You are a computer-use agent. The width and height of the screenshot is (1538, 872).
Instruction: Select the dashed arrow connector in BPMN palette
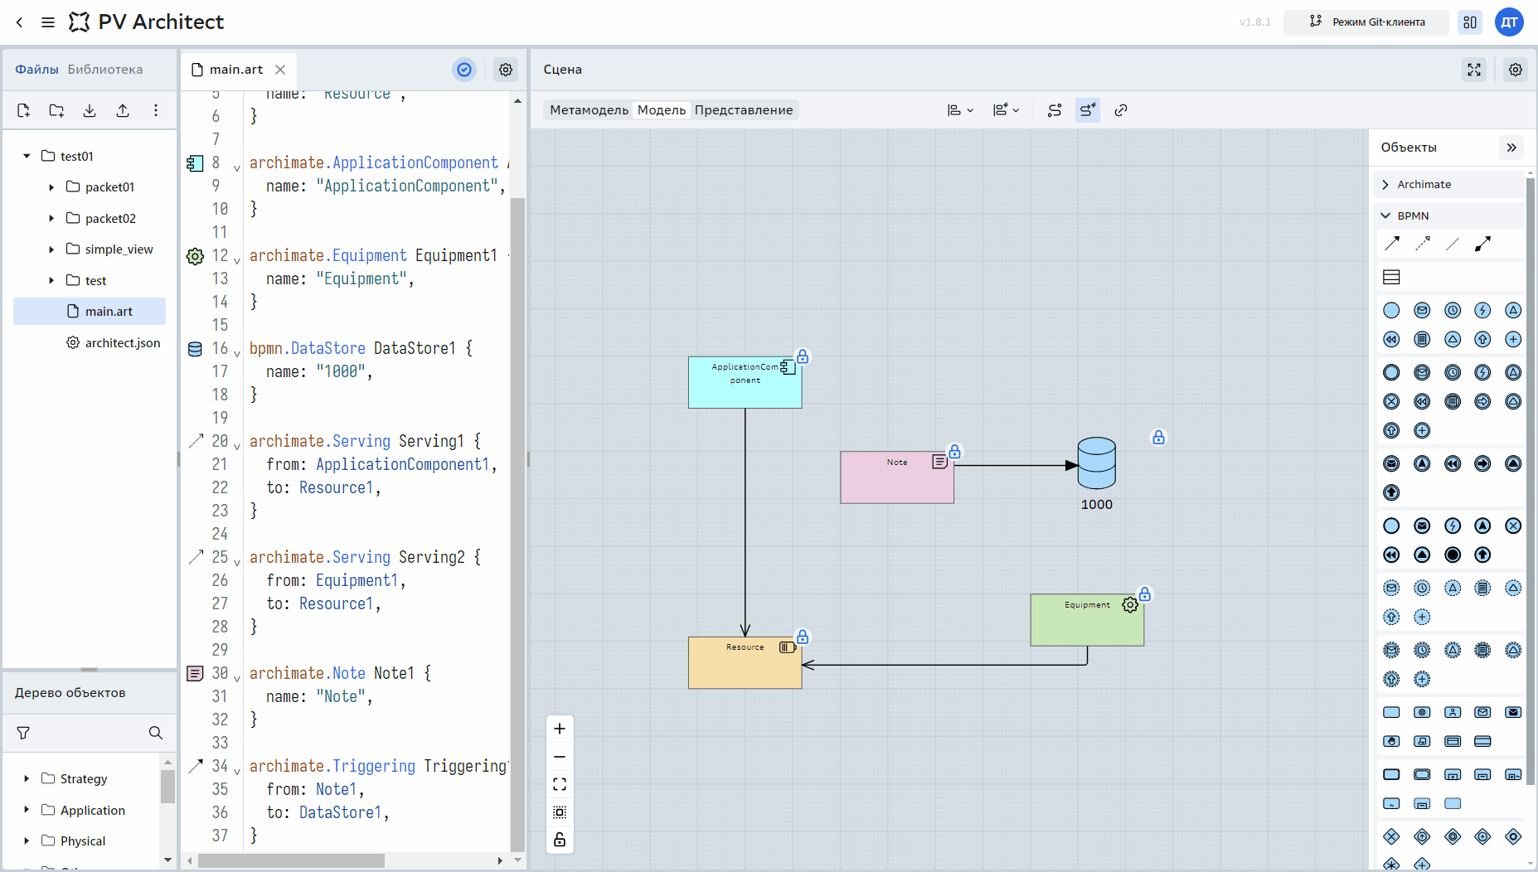1423,244
